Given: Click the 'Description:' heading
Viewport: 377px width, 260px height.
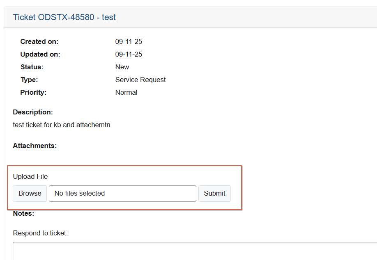Looking at the screenshot, I should tap(33, 112).
